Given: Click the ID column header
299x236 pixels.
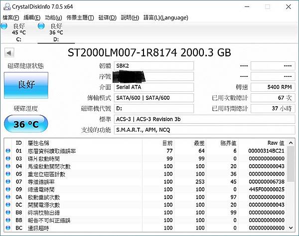Looking at the screenshot, I should click(x=19, y=143).
